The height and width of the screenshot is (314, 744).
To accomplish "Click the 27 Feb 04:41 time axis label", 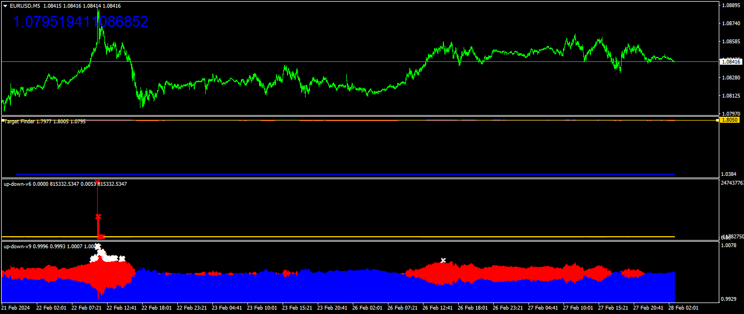I will pos(543,308).
